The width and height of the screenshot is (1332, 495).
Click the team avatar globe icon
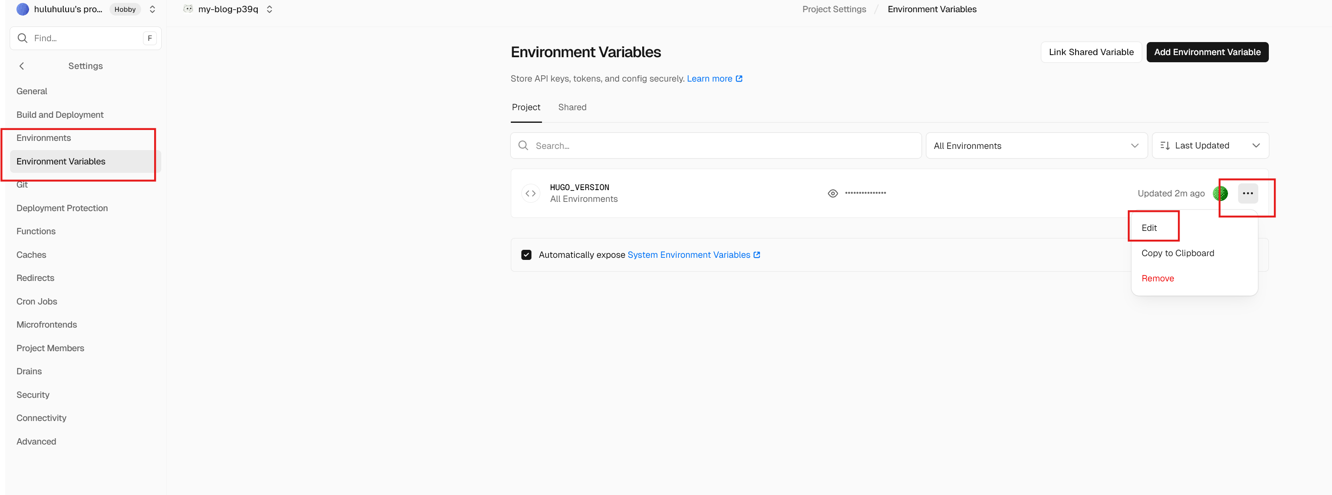point(23,9)
